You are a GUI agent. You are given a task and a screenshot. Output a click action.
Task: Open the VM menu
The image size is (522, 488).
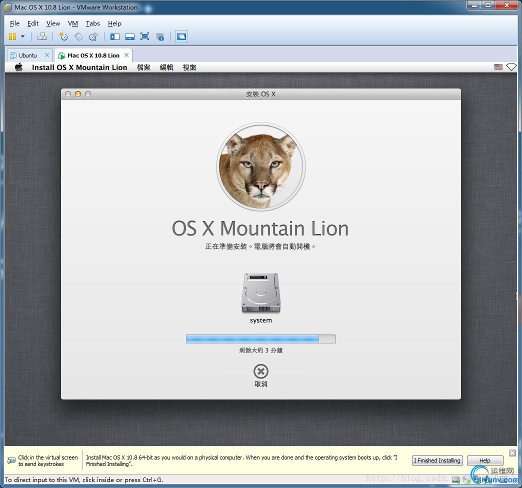click(x=73, y=23)
